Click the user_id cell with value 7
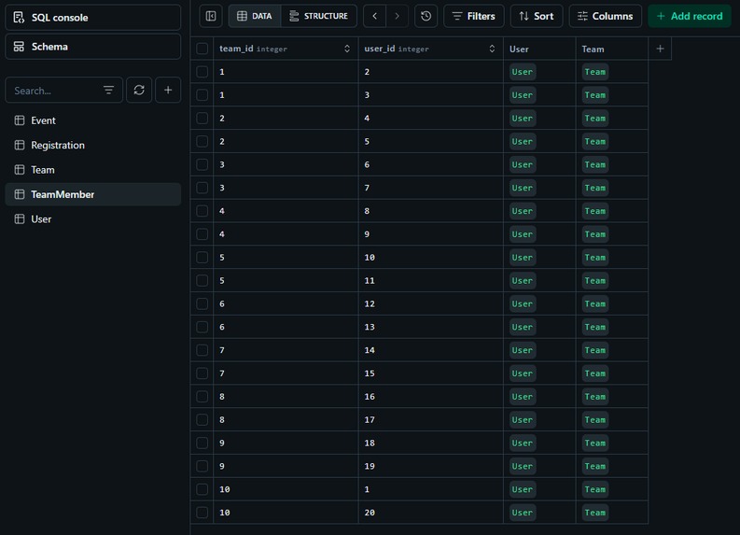The image size is (740, 535). [x=431, y=188]
